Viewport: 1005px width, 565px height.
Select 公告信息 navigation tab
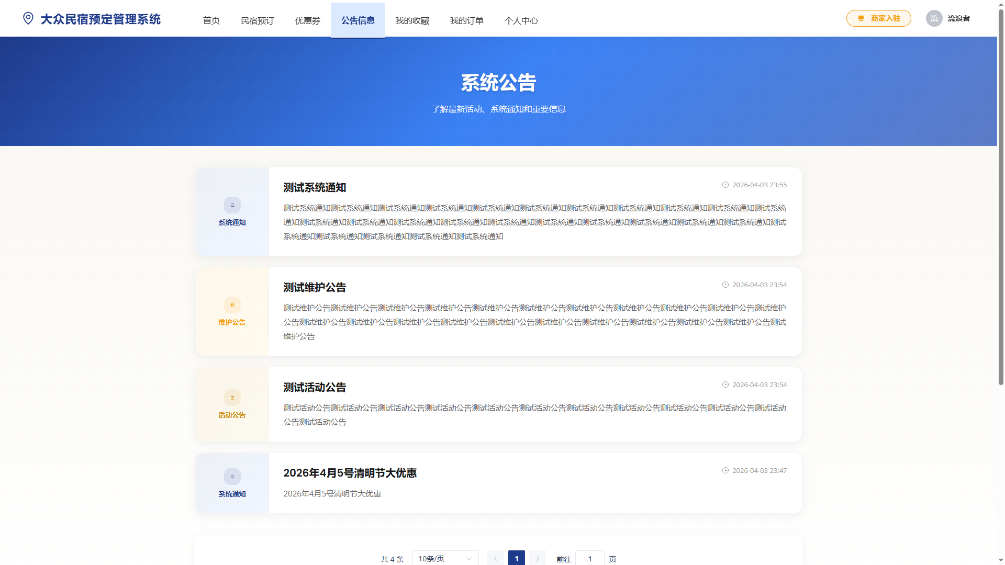358,20
